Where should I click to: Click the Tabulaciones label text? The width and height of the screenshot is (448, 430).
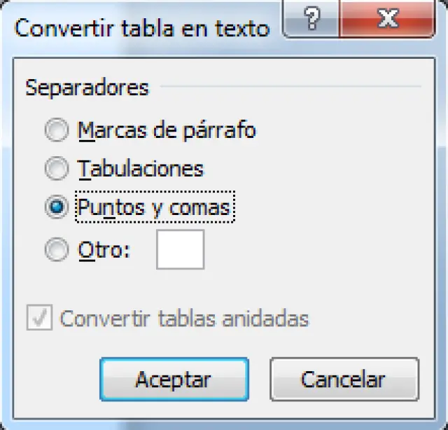tap(141, 169)
